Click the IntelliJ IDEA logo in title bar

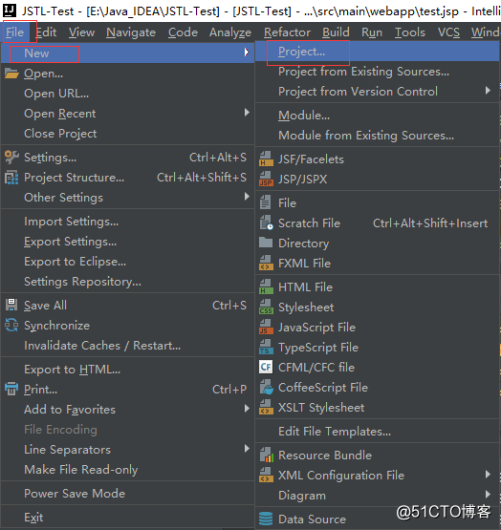(10, 11)
